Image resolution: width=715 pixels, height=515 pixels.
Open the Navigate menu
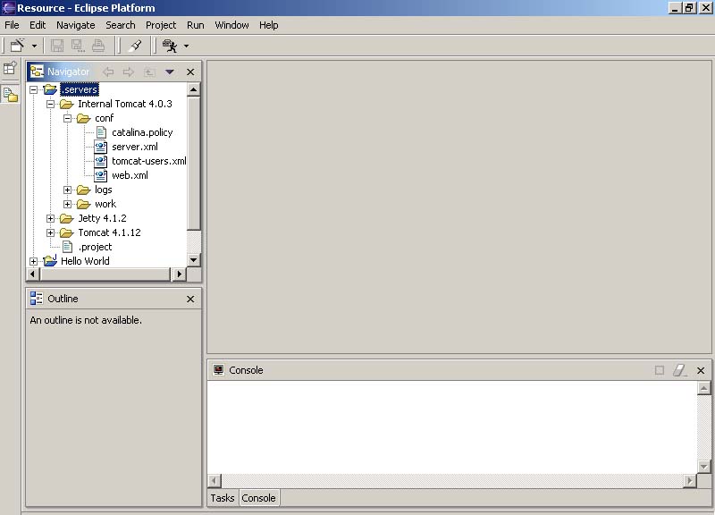(75, 25)
